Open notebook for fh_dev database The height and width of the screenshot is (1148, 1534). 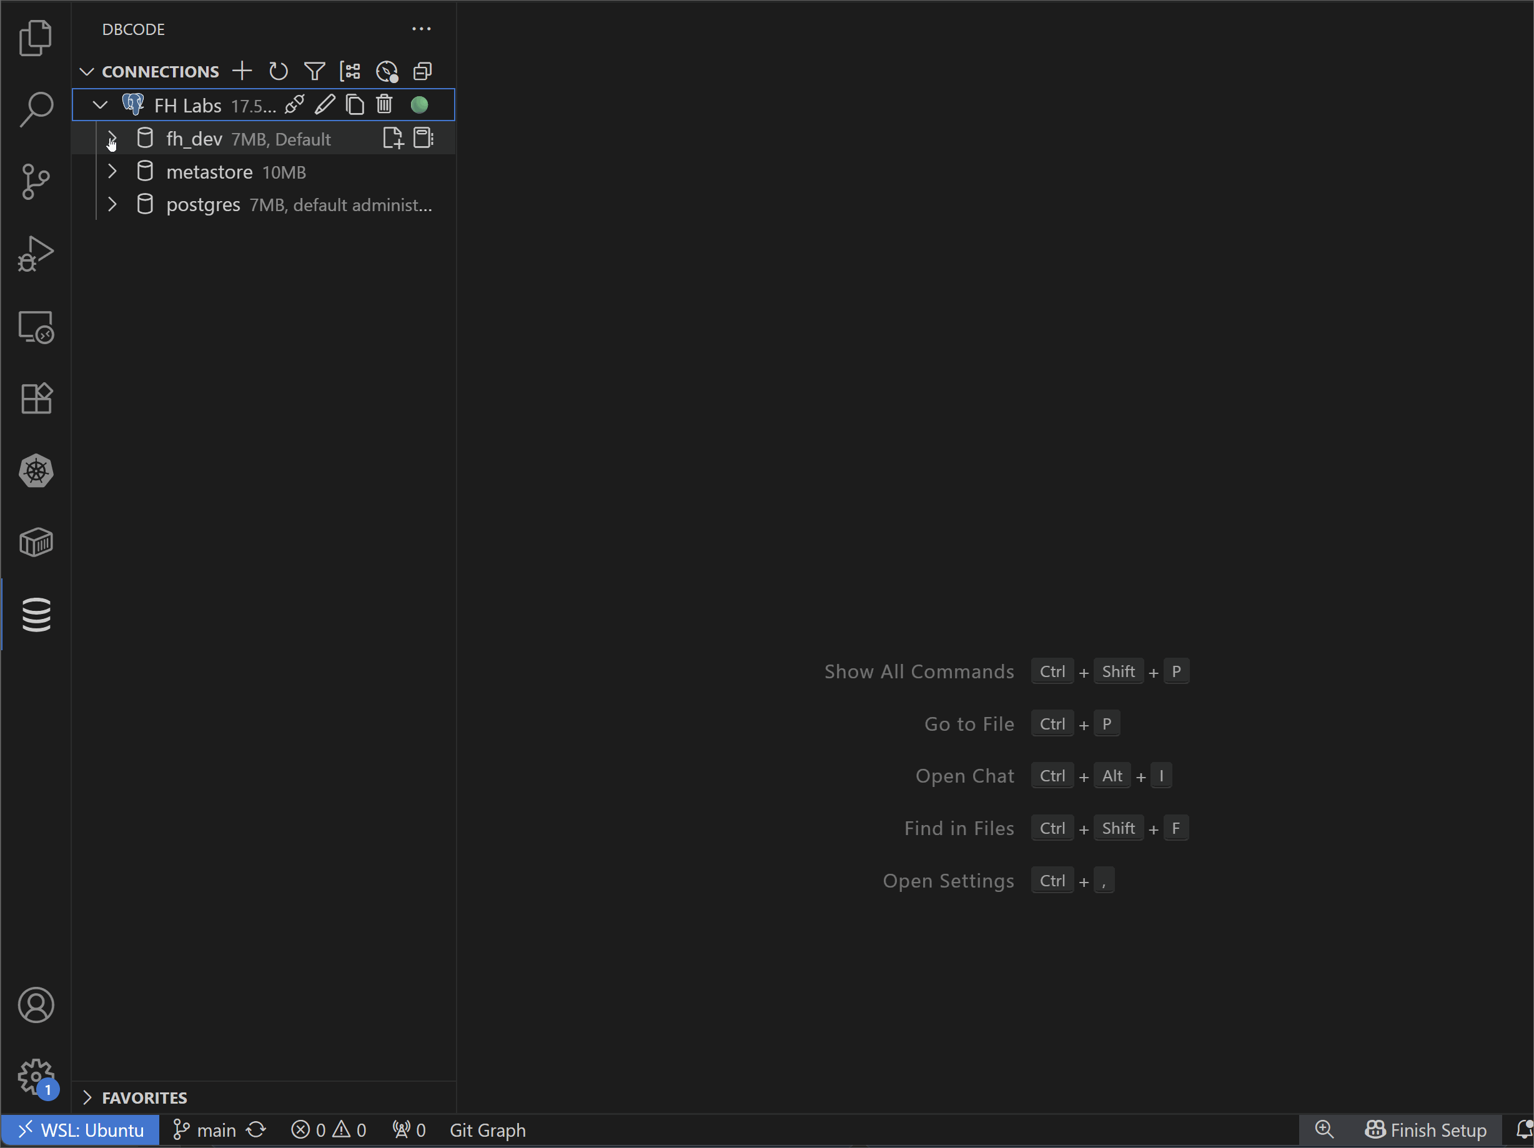click(x=423, y=138)
